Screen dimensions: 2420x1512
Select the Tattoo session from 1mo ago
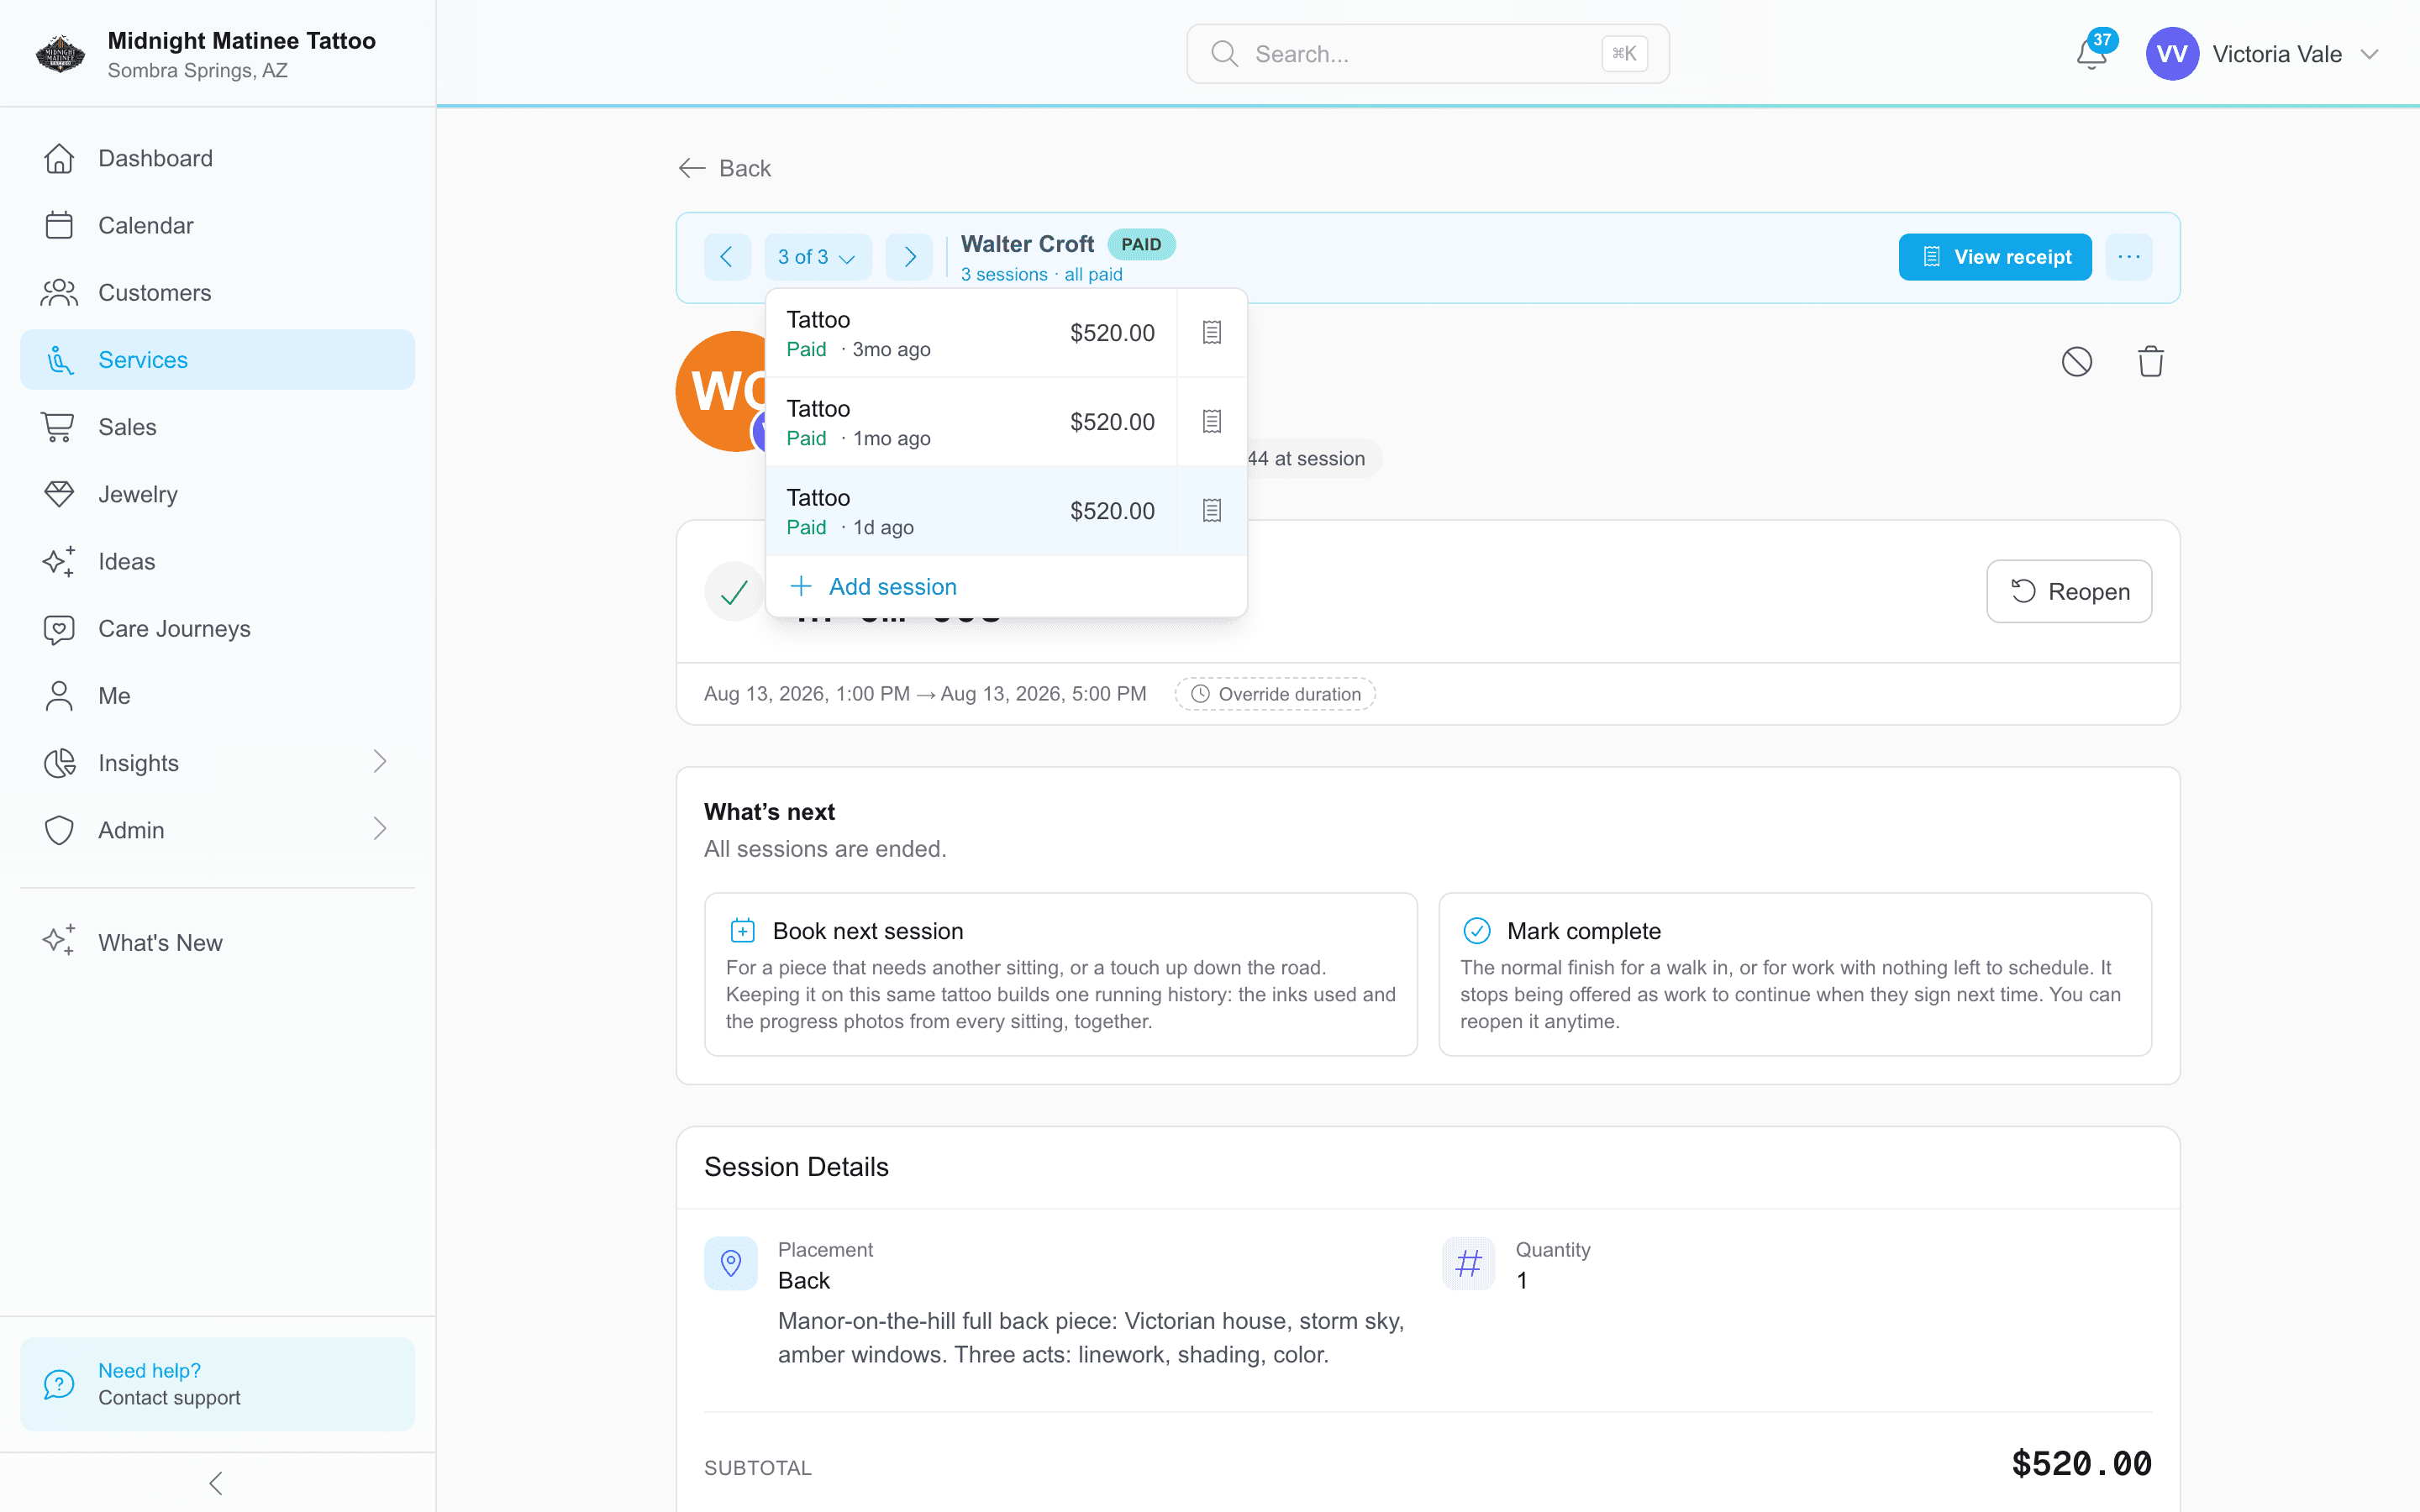click(x=971, y=422)
